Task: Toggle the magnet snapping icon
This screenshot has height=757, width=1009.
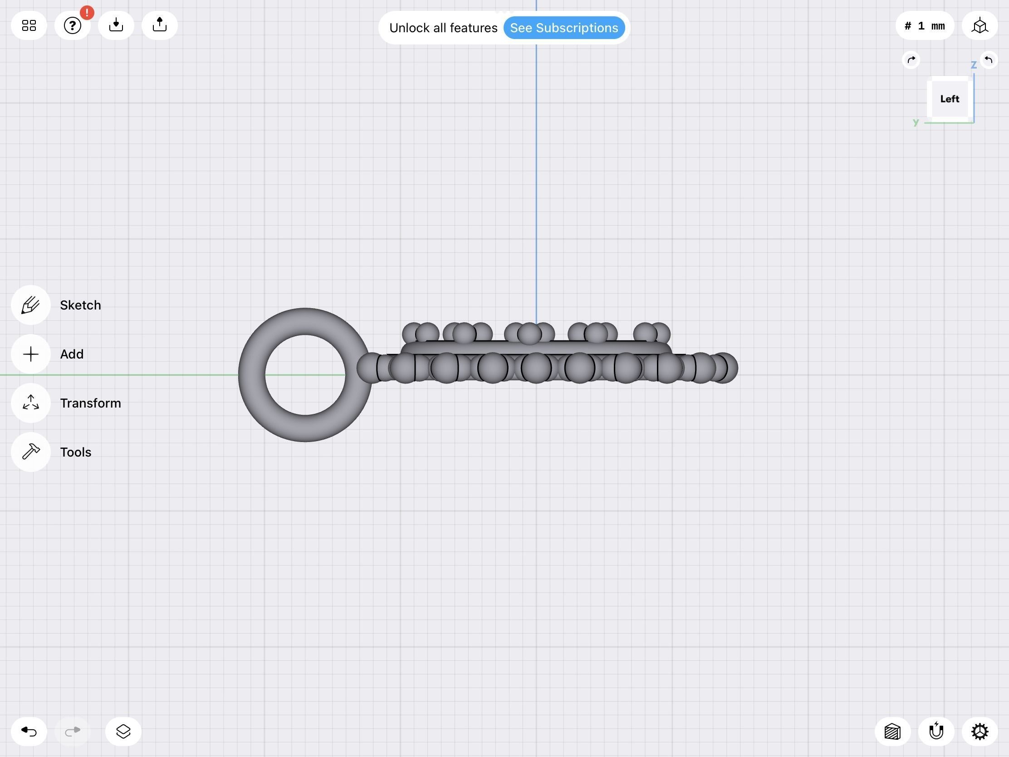Action: tap(936, 732)
